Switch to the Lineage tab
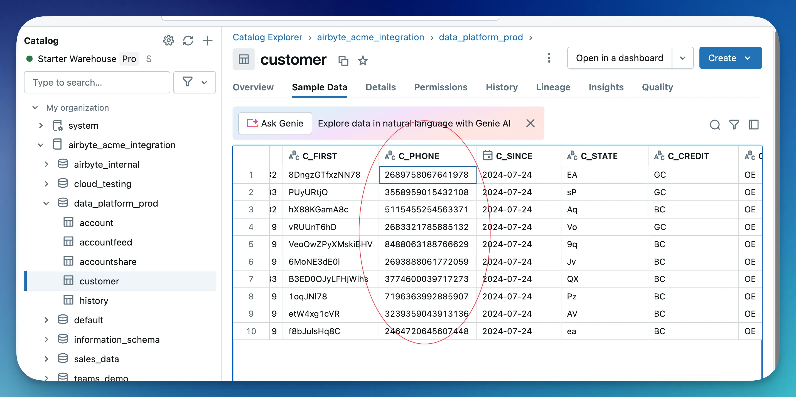The image size is (796, 397). tap(553, 87)
